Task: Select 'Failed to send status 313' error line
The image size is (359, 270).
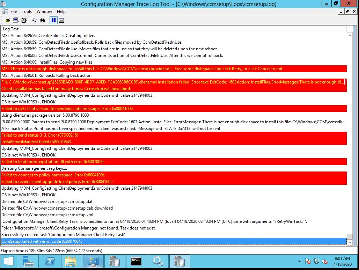Action: point(174,135)
